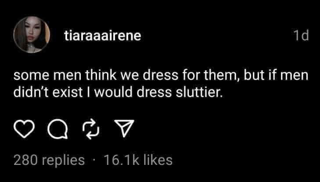The height and width of the screenshot is (182, 320).
Task: Click the post age label '1d'
Action: [301, 36]
